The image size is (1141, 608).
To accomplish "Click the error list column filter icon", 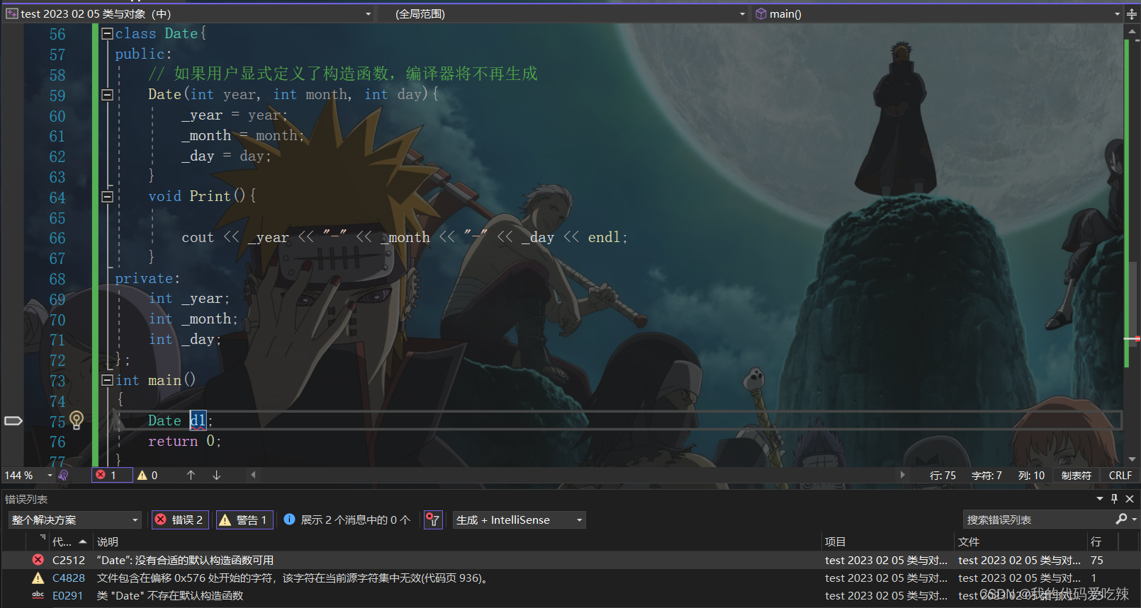I will pyautogui.click(x=43, y=537).
